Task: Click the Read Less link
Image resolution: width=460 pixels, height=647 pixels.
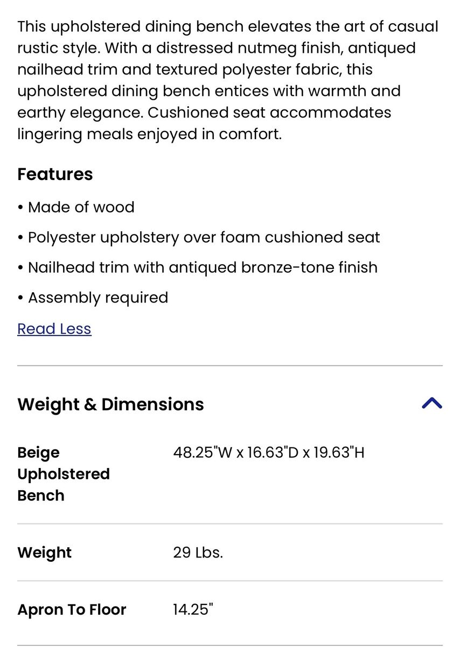Action: (x=54, y=329)
